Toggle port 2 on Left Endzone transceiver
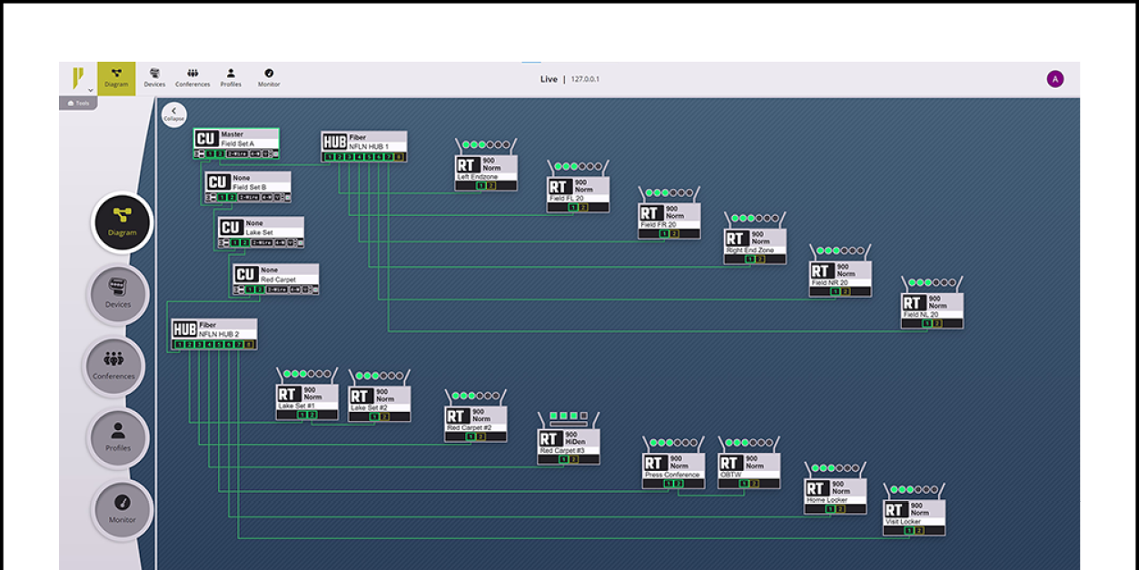The width and height of the screenshot is (1139, 570). 491,186
